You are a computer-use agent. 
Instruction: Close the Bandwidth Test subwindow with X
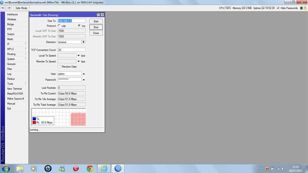point(102,15)
